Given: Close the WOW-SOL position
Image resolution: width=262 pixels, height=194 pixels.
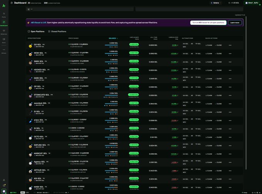Looking at the screenshot, I should 218,54.
